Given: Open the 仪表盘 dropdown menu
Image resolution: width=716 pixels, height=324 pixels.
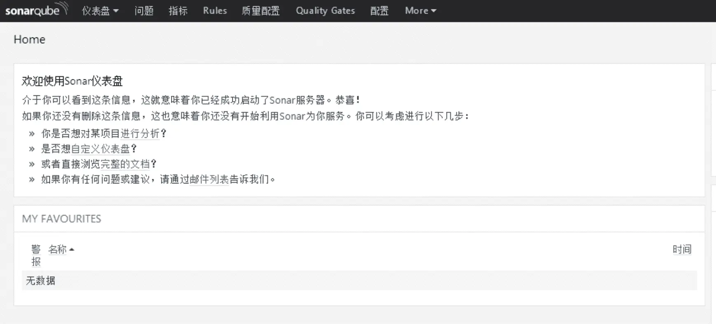Looking at the screenshot, I should pyautogui.click(x=100, y=11).
